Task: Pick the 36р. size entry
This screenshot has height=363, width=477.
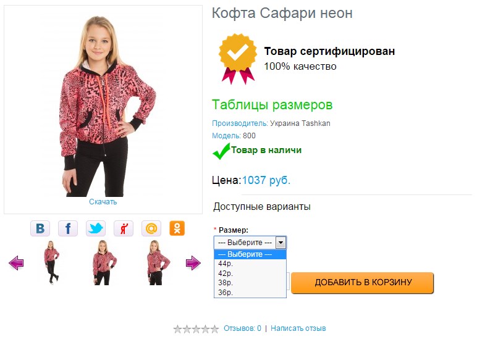Action: 250,293
